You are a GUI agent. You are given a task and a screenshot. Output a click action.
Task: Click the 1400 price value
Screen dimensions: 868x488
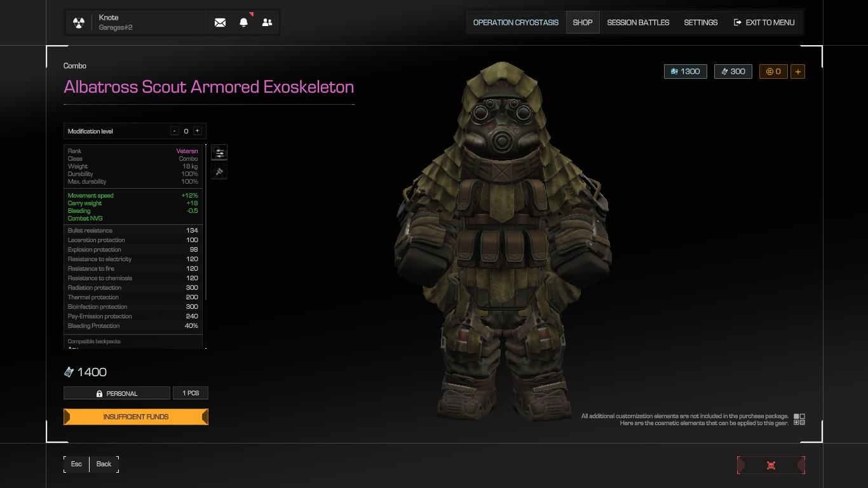tap(92, 372)
